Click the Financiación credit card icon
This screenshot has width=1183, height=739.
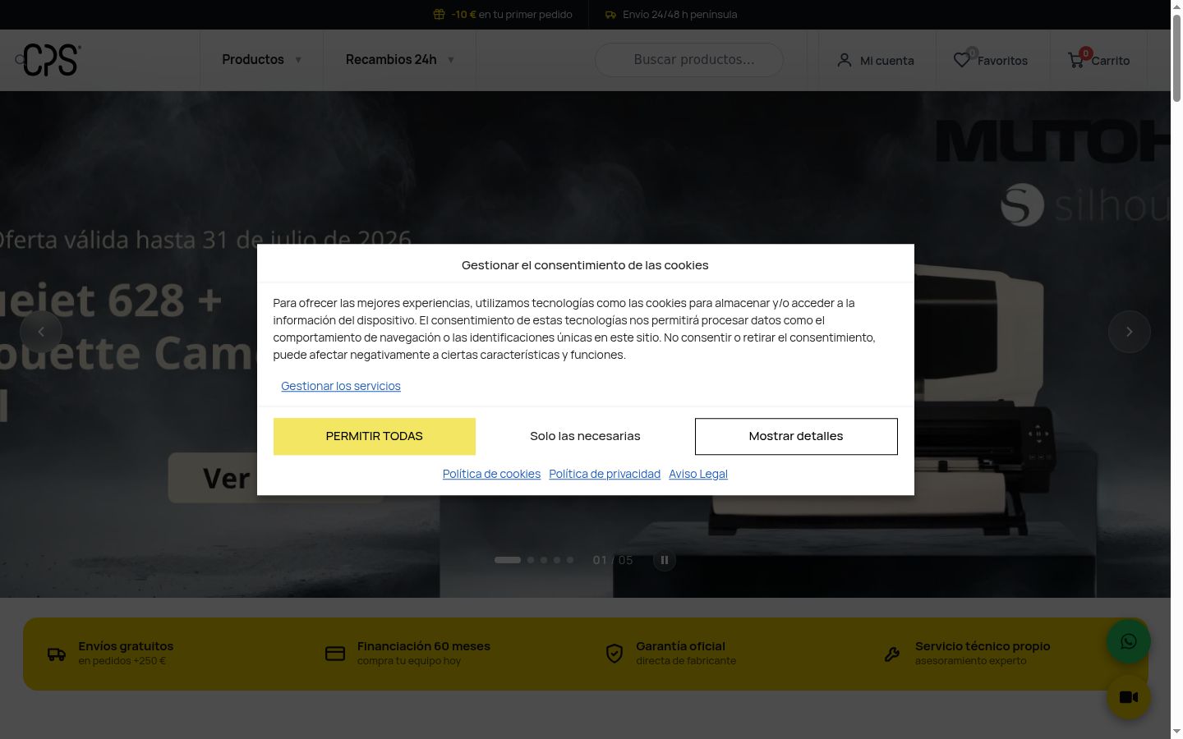pyautogui.click(x=335, y=654)
